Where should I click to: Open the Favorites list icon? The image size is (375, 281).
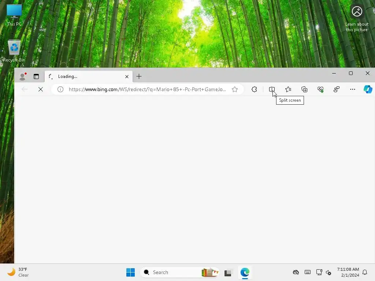click(288, 89)
